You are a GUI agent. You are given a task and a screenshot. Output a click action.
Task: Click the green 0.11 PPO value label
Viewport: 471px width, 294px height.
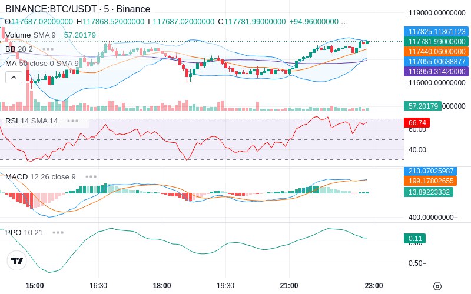click(415, 239)
